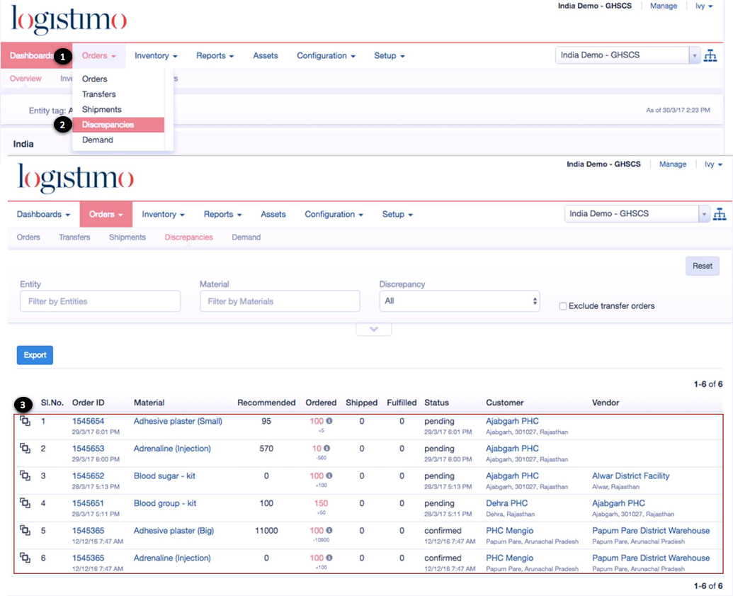
Task: Open order ID 1545654
Action: (88, 421)
